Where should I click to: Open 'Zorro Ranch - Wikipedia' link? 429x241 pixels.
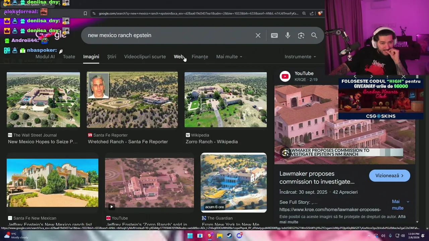(x=211, y=142)
